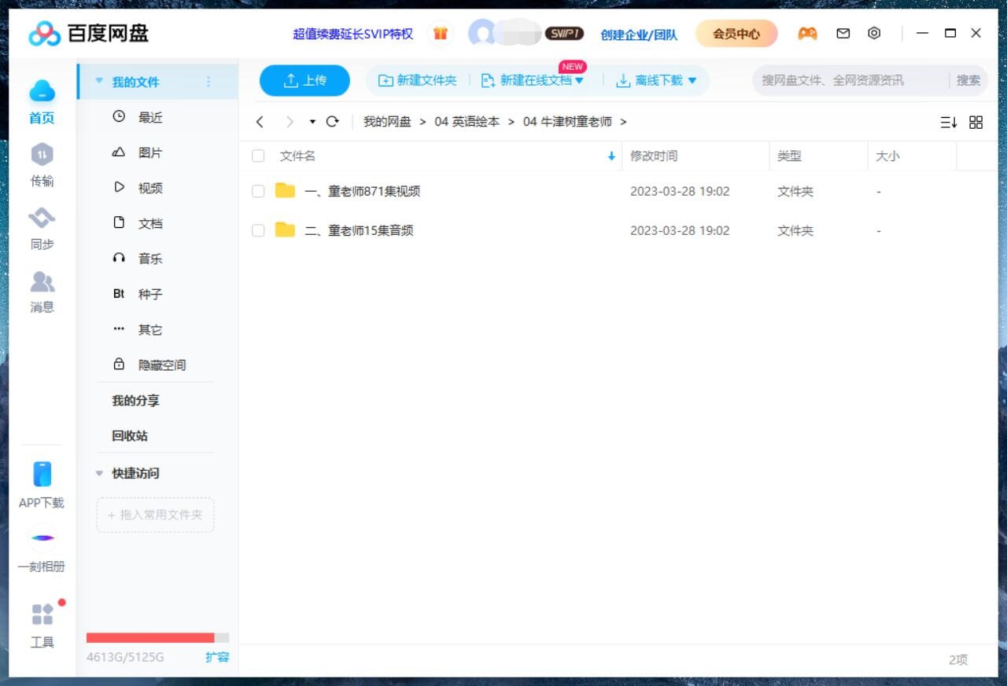Open the notification mail icon

click(x=843, y=33)
